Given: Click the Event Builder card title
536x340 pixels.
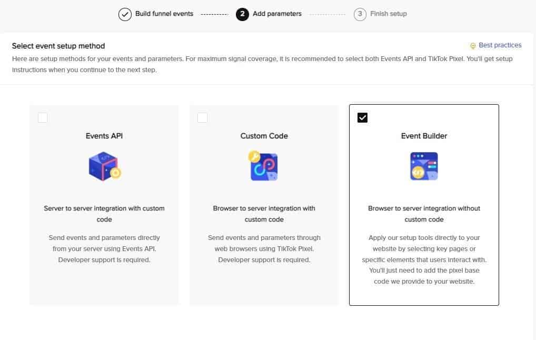Looking at the screenshot, I should (x=424, y=136).
